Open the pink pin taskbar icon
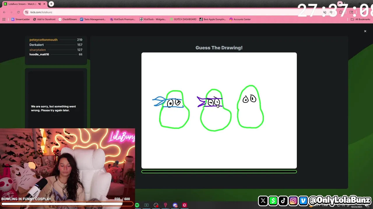373x209 pixels. [166, 205]
